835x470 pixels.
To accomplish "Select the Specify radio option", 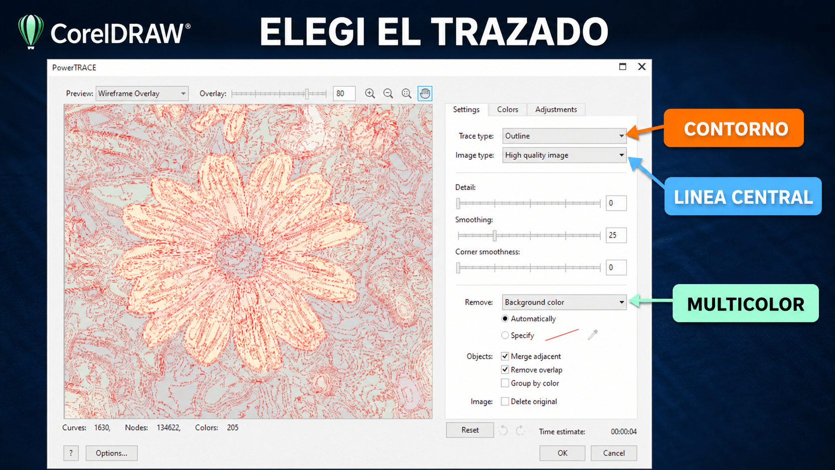I will tap(505, 335).
